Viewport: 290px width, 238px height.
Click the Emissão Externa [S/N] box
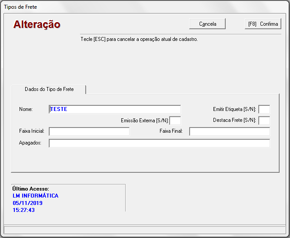pyautogui.click(x=175, y=121)
